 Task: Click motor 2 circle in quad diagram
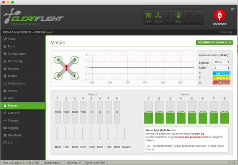point(74,60)
